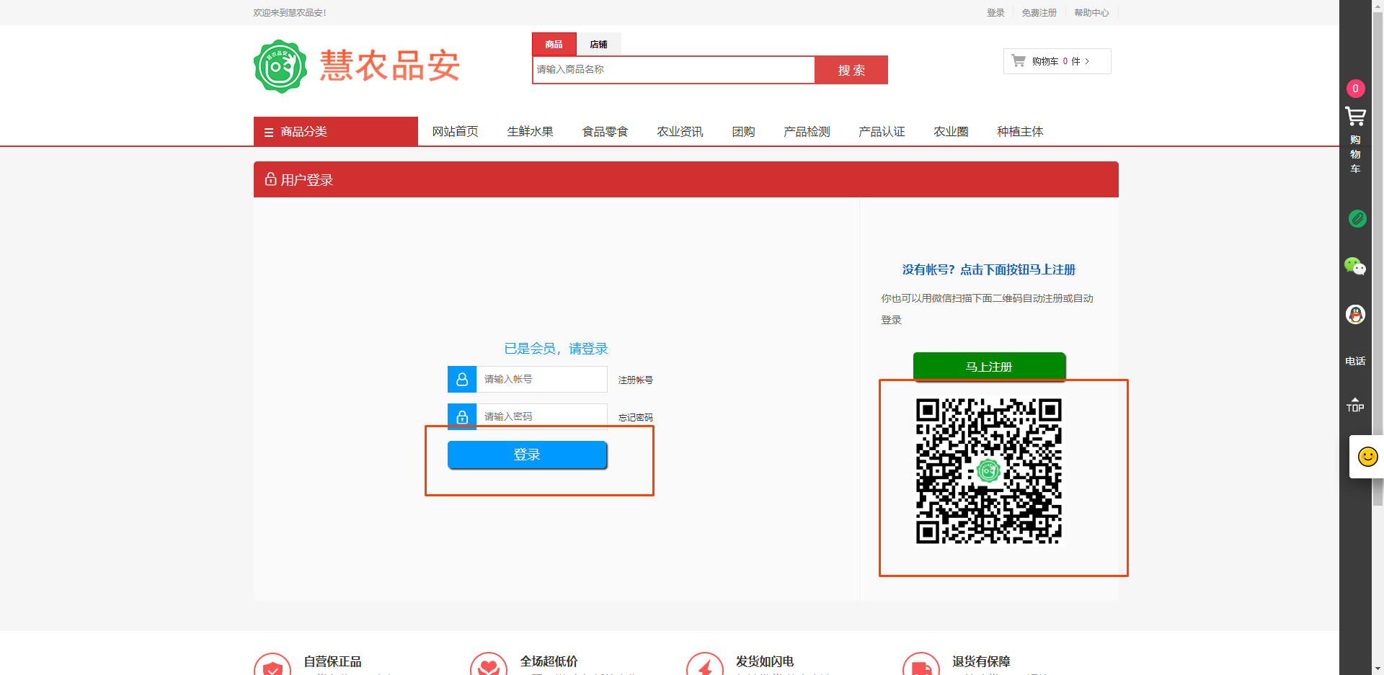Click the green 马上注册 button
The image size is (1384, 675).
click(x=988, y=367)
